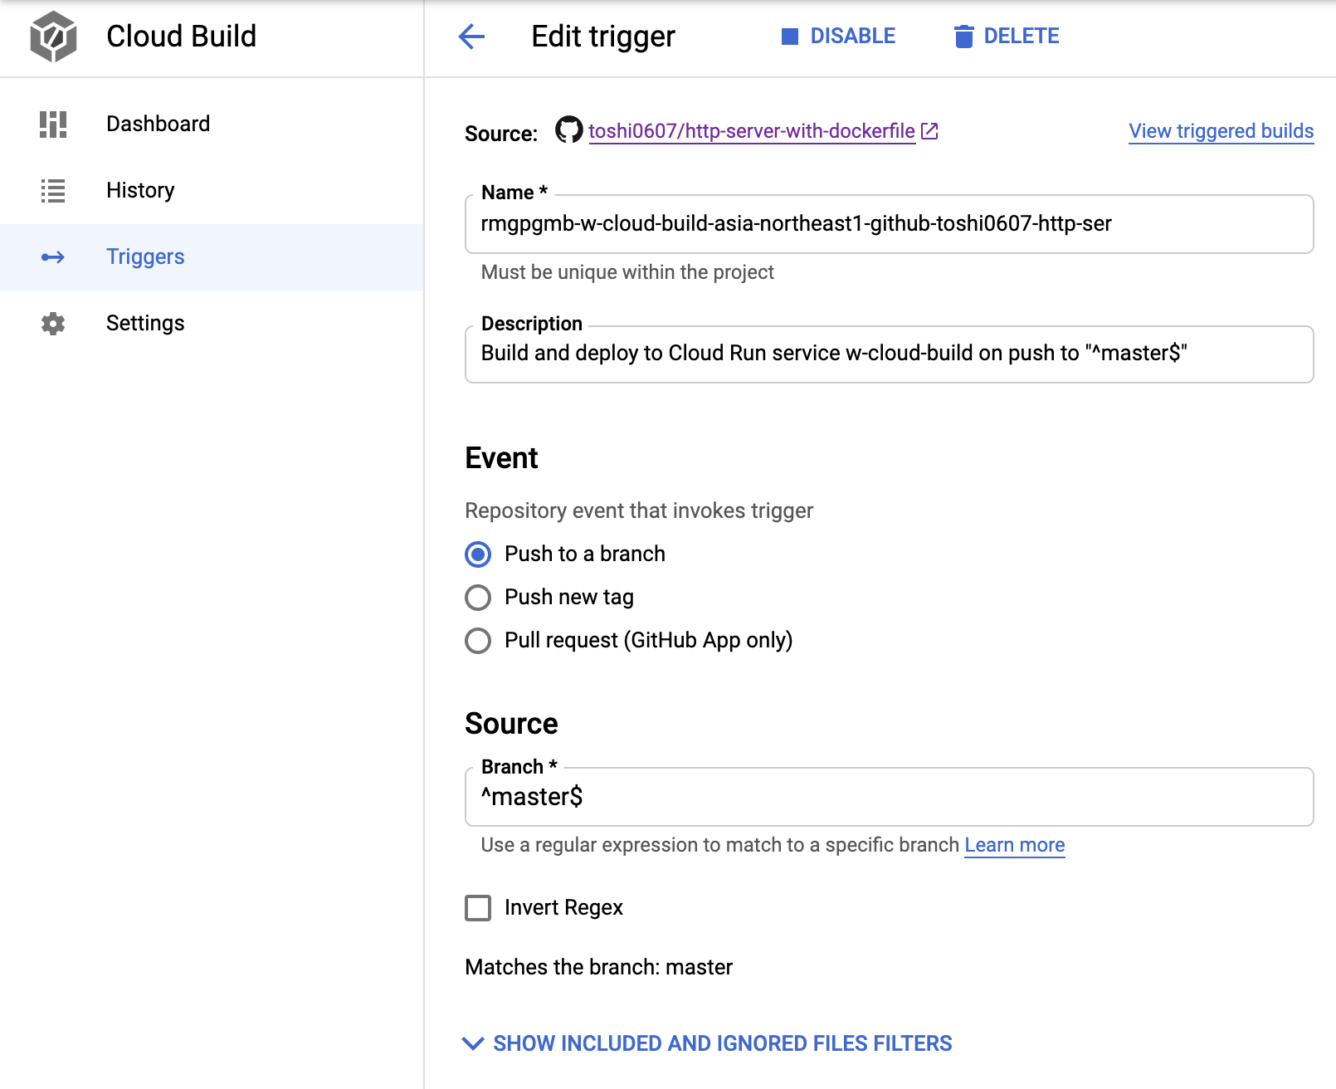The width and height of the screenshot is (1336, 1089).
Task: Click the external link icon beside repository
Action: [930, 131]
